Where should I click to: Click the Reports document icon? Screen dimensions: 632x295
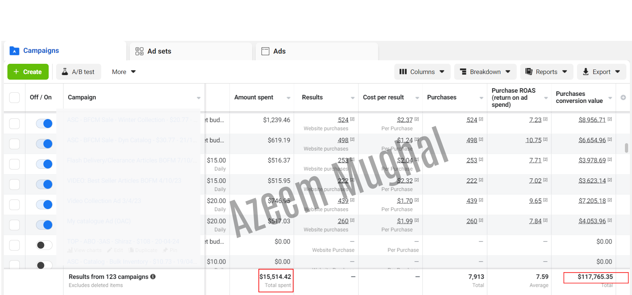(529, 72)
